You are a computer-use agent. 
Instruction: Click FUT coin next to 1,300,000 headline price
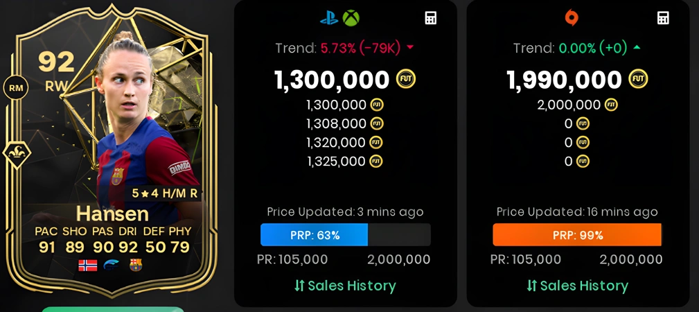(406, 80)
